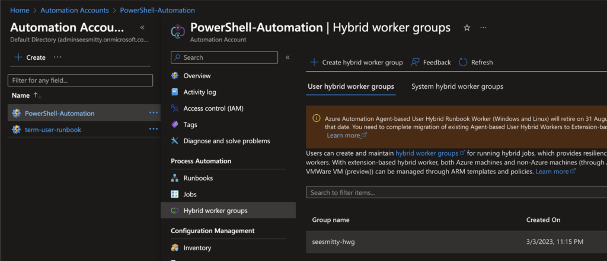This screenshot has width=607, height=261.
Task: Collapse the resource menu sidebar
Action: 287,57
